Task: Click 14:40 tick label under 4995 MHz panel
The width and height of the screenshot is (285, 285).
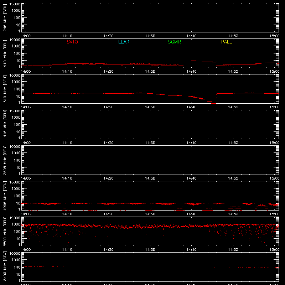Action: pos(191,214)
